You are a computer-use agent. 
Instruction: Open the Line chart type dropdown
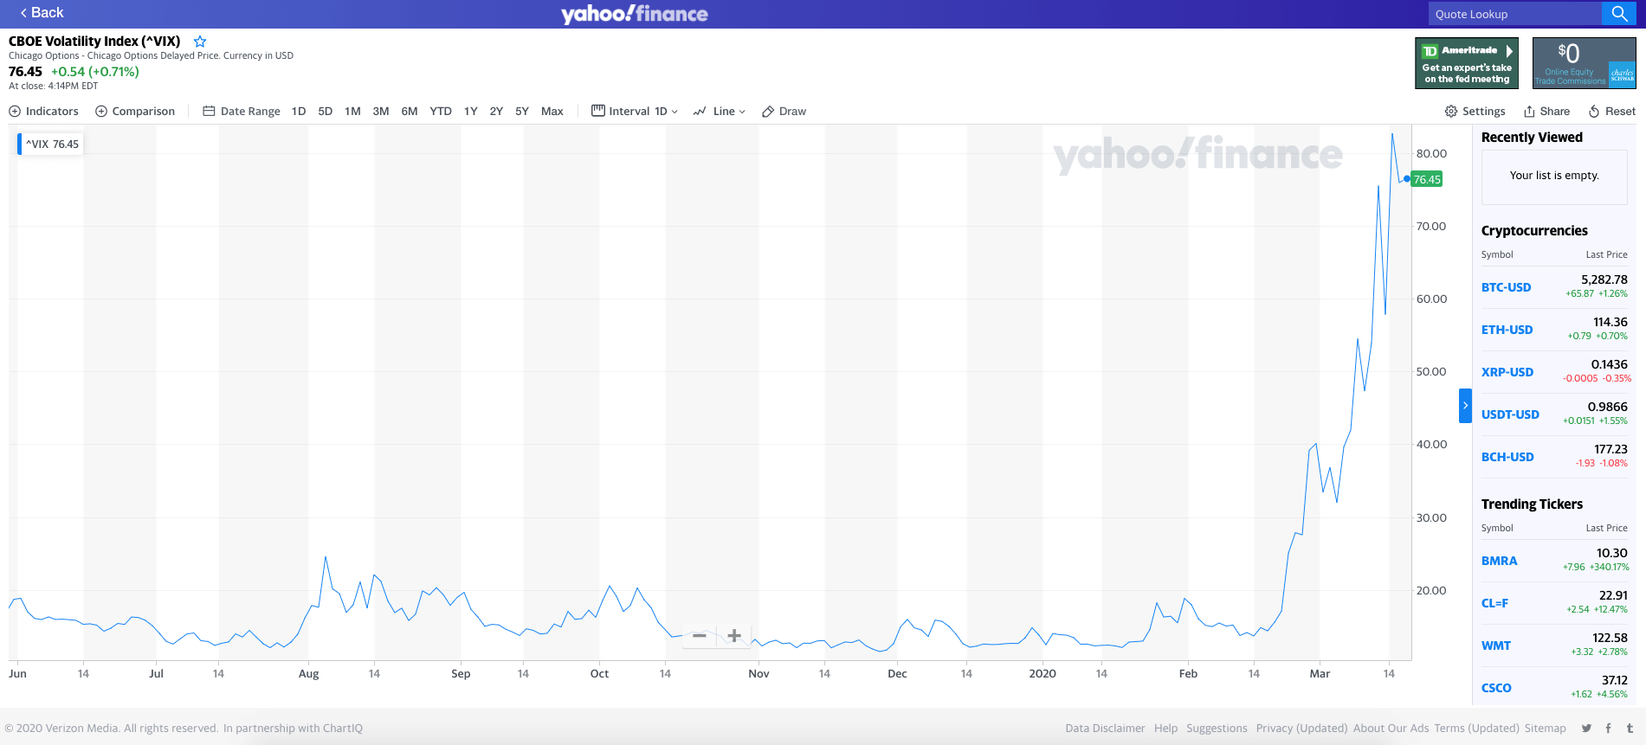coord(720,111)
